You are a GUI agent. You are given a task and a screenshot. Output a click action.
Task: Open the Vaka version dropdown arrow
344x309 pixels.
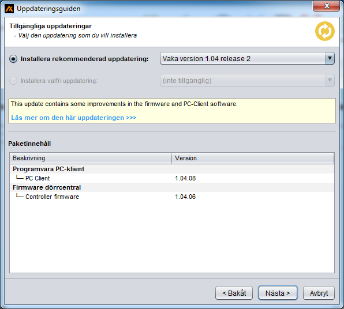pos(330,58)
